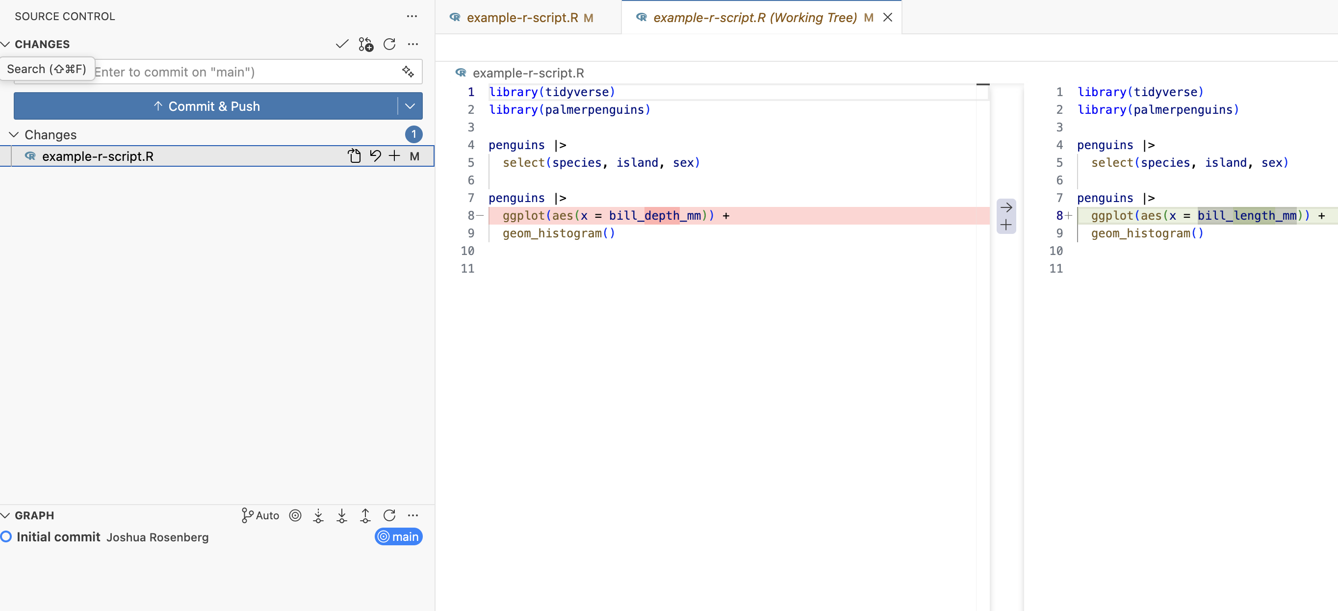1338x611 pixels.
Task: Click the push icon in GRAPH toolbar
Action: [365, 515]
